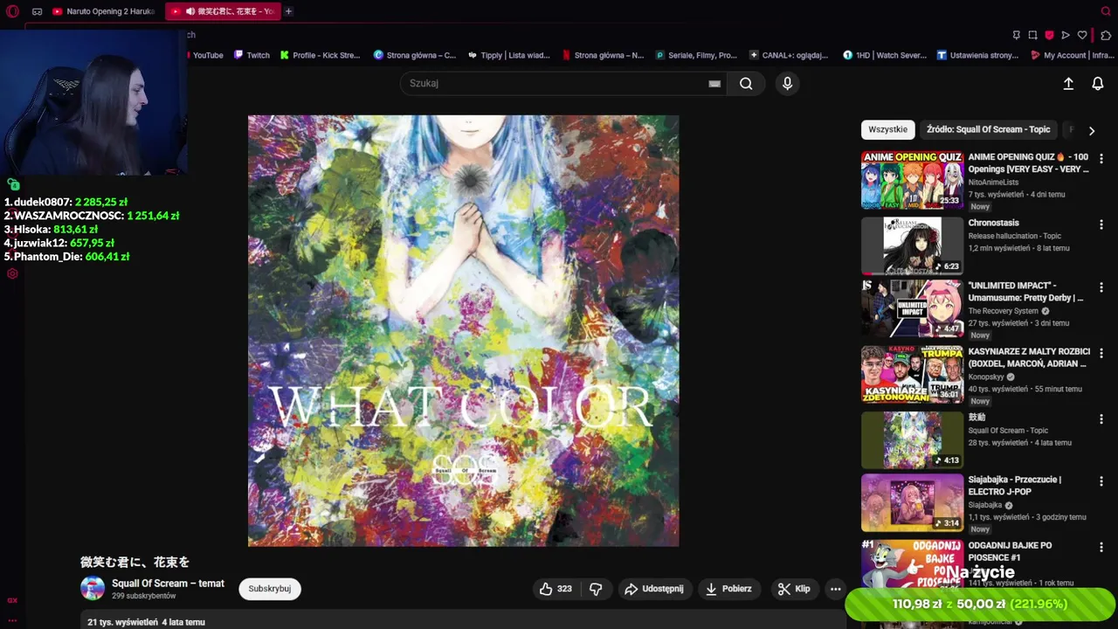
Task: Open 1HD | Watch Sever... bookmark
Action: click(885, 55)
